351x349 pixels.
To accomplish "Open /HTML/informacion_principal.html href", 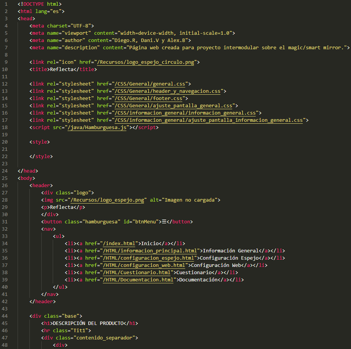I will [150, 251].
